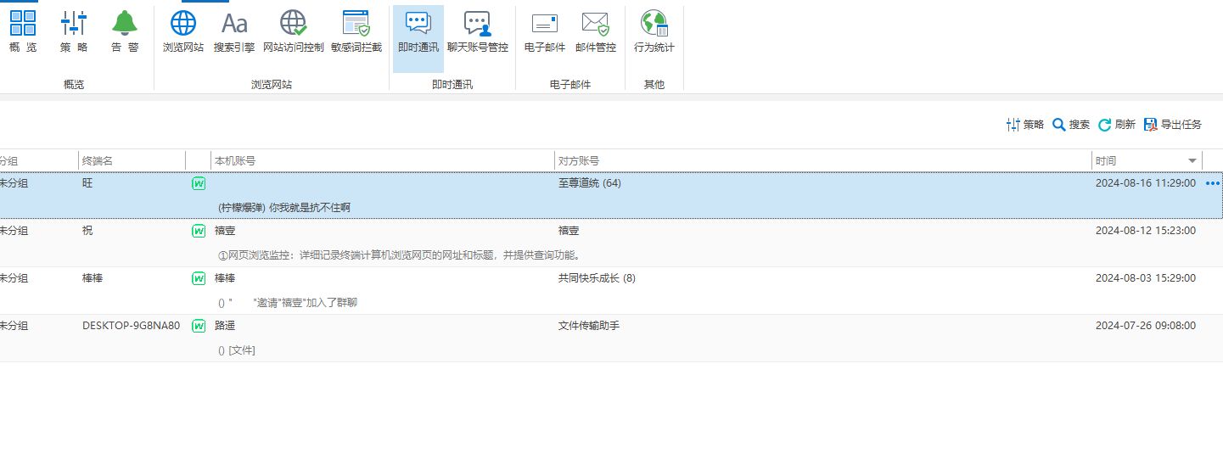Click 至尊道统 (64) counterpart account

coord(590,183)
